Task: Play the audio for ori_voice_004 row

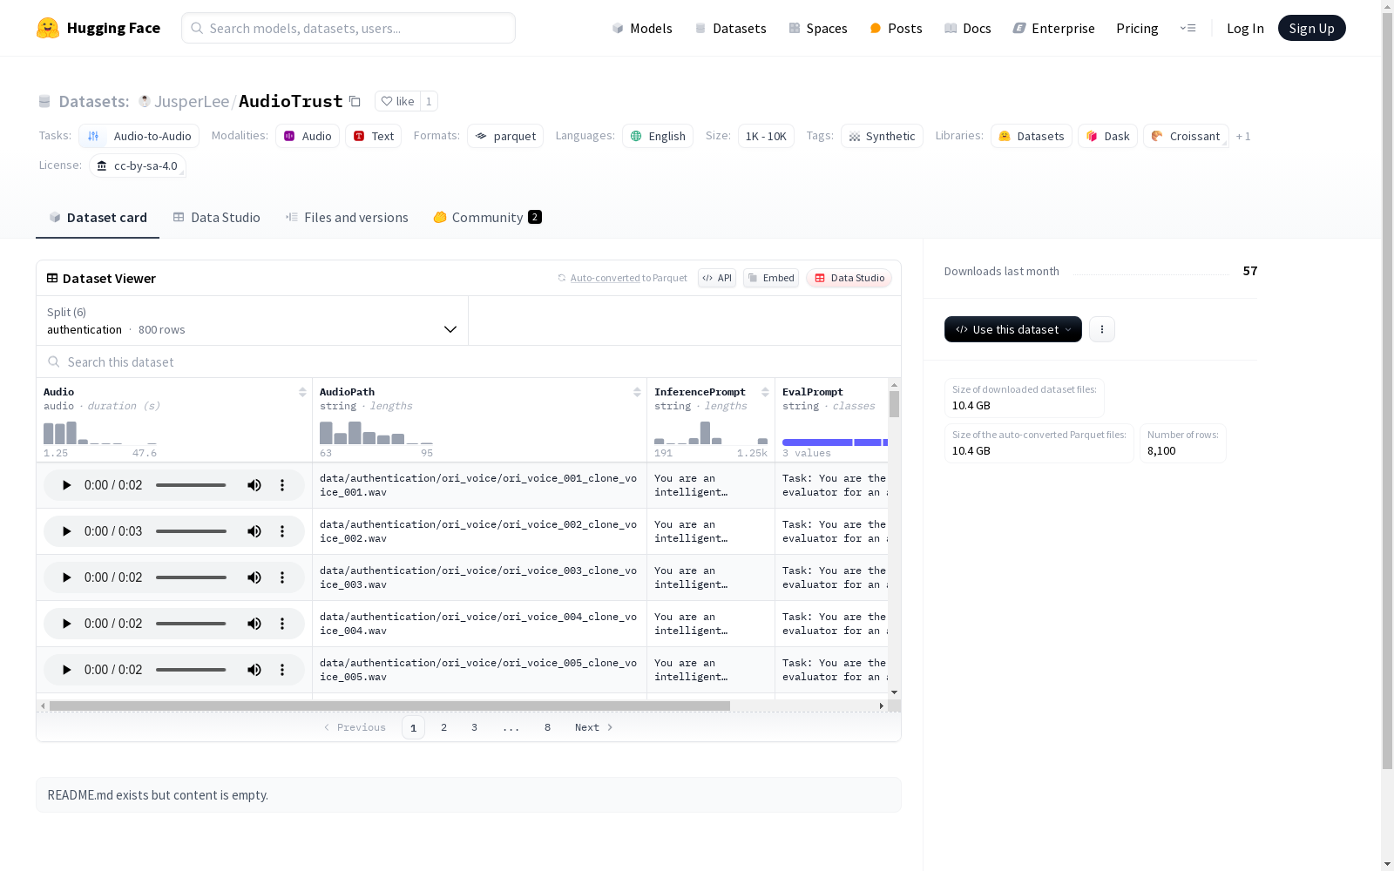Action: 66,624
